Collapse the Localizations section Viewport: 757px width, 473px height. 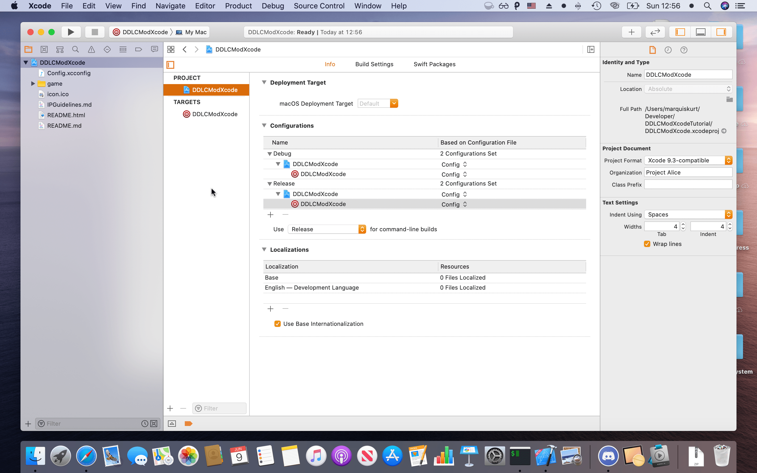tap(264, 250)
